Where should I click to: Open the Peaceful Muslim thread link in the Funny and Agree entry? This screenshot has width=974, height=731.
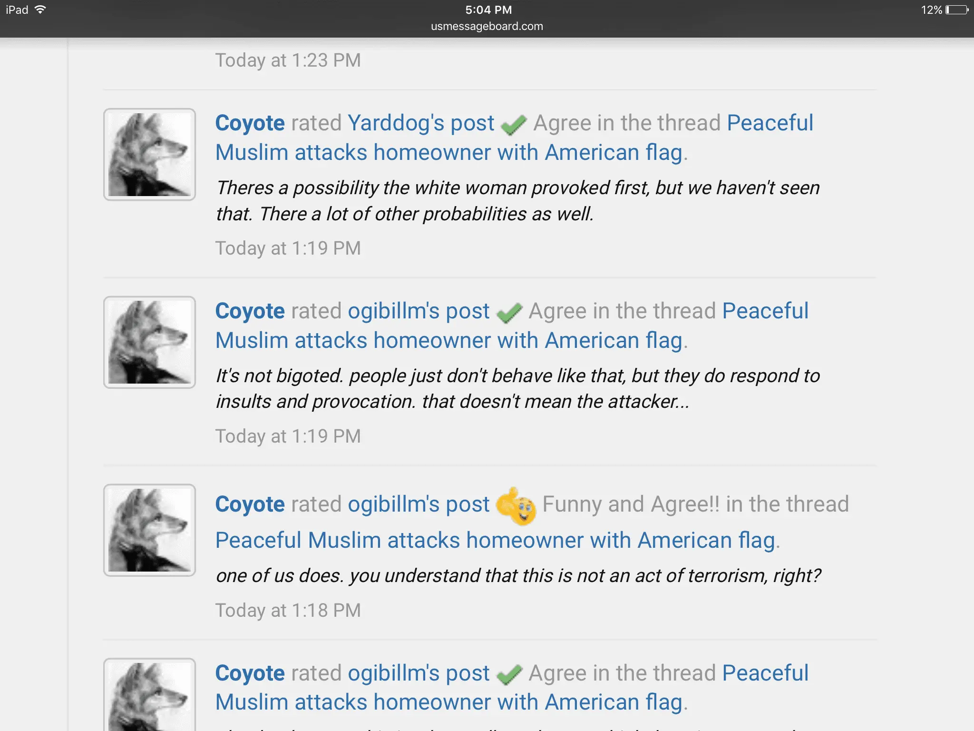pos(497,541)
